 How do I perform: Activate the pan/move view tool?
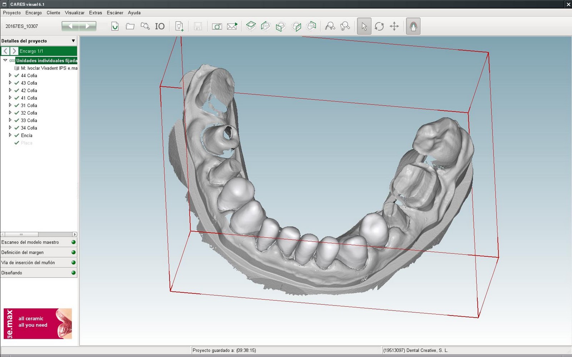click(394, 26)
